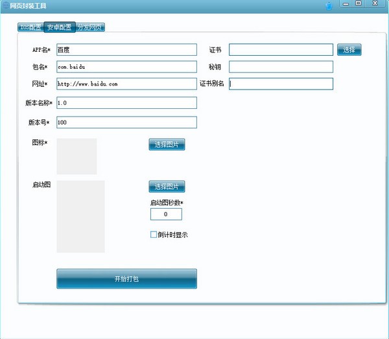Click 选择图片 button for the 启动图
389x339 pixels.
click(167, 187)
